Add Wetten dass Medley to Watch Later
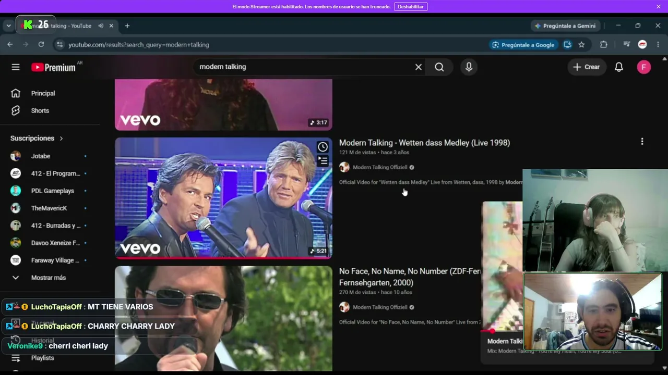 pyautogui.click(x=323, y=147)
